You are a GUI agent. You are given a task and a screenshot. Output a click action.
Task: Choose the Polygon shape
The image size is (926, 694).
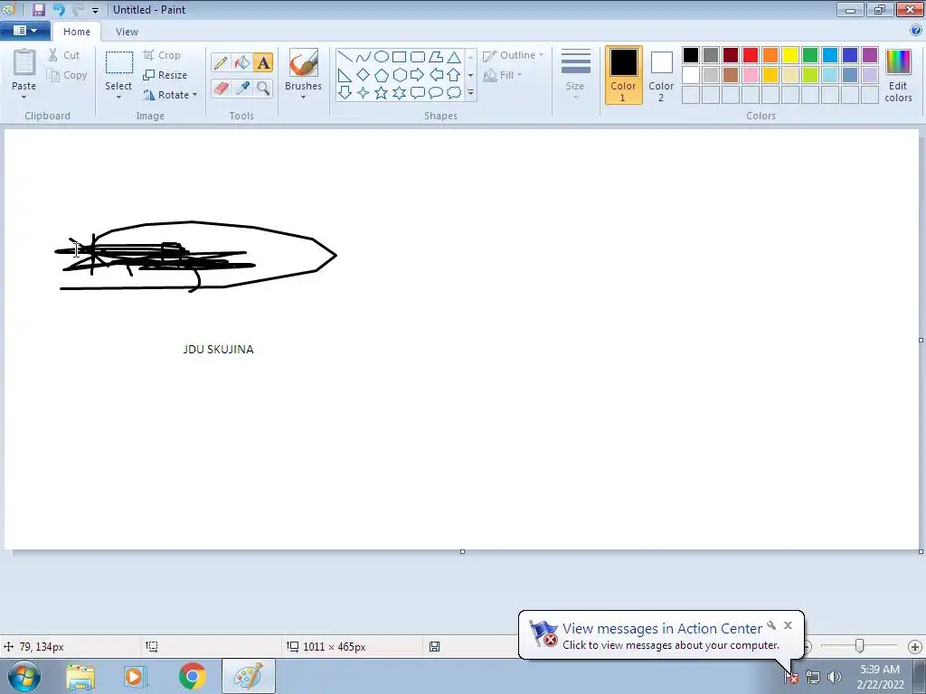point(436,57)
